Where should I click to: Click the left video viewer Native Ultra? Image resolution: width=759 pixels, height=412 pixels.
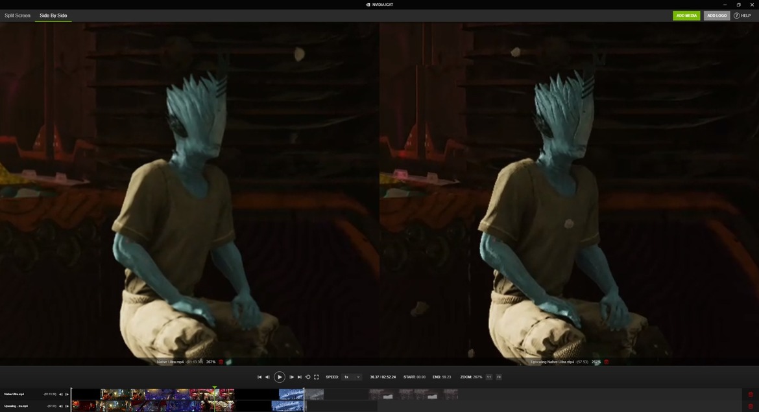pos(189,194)
